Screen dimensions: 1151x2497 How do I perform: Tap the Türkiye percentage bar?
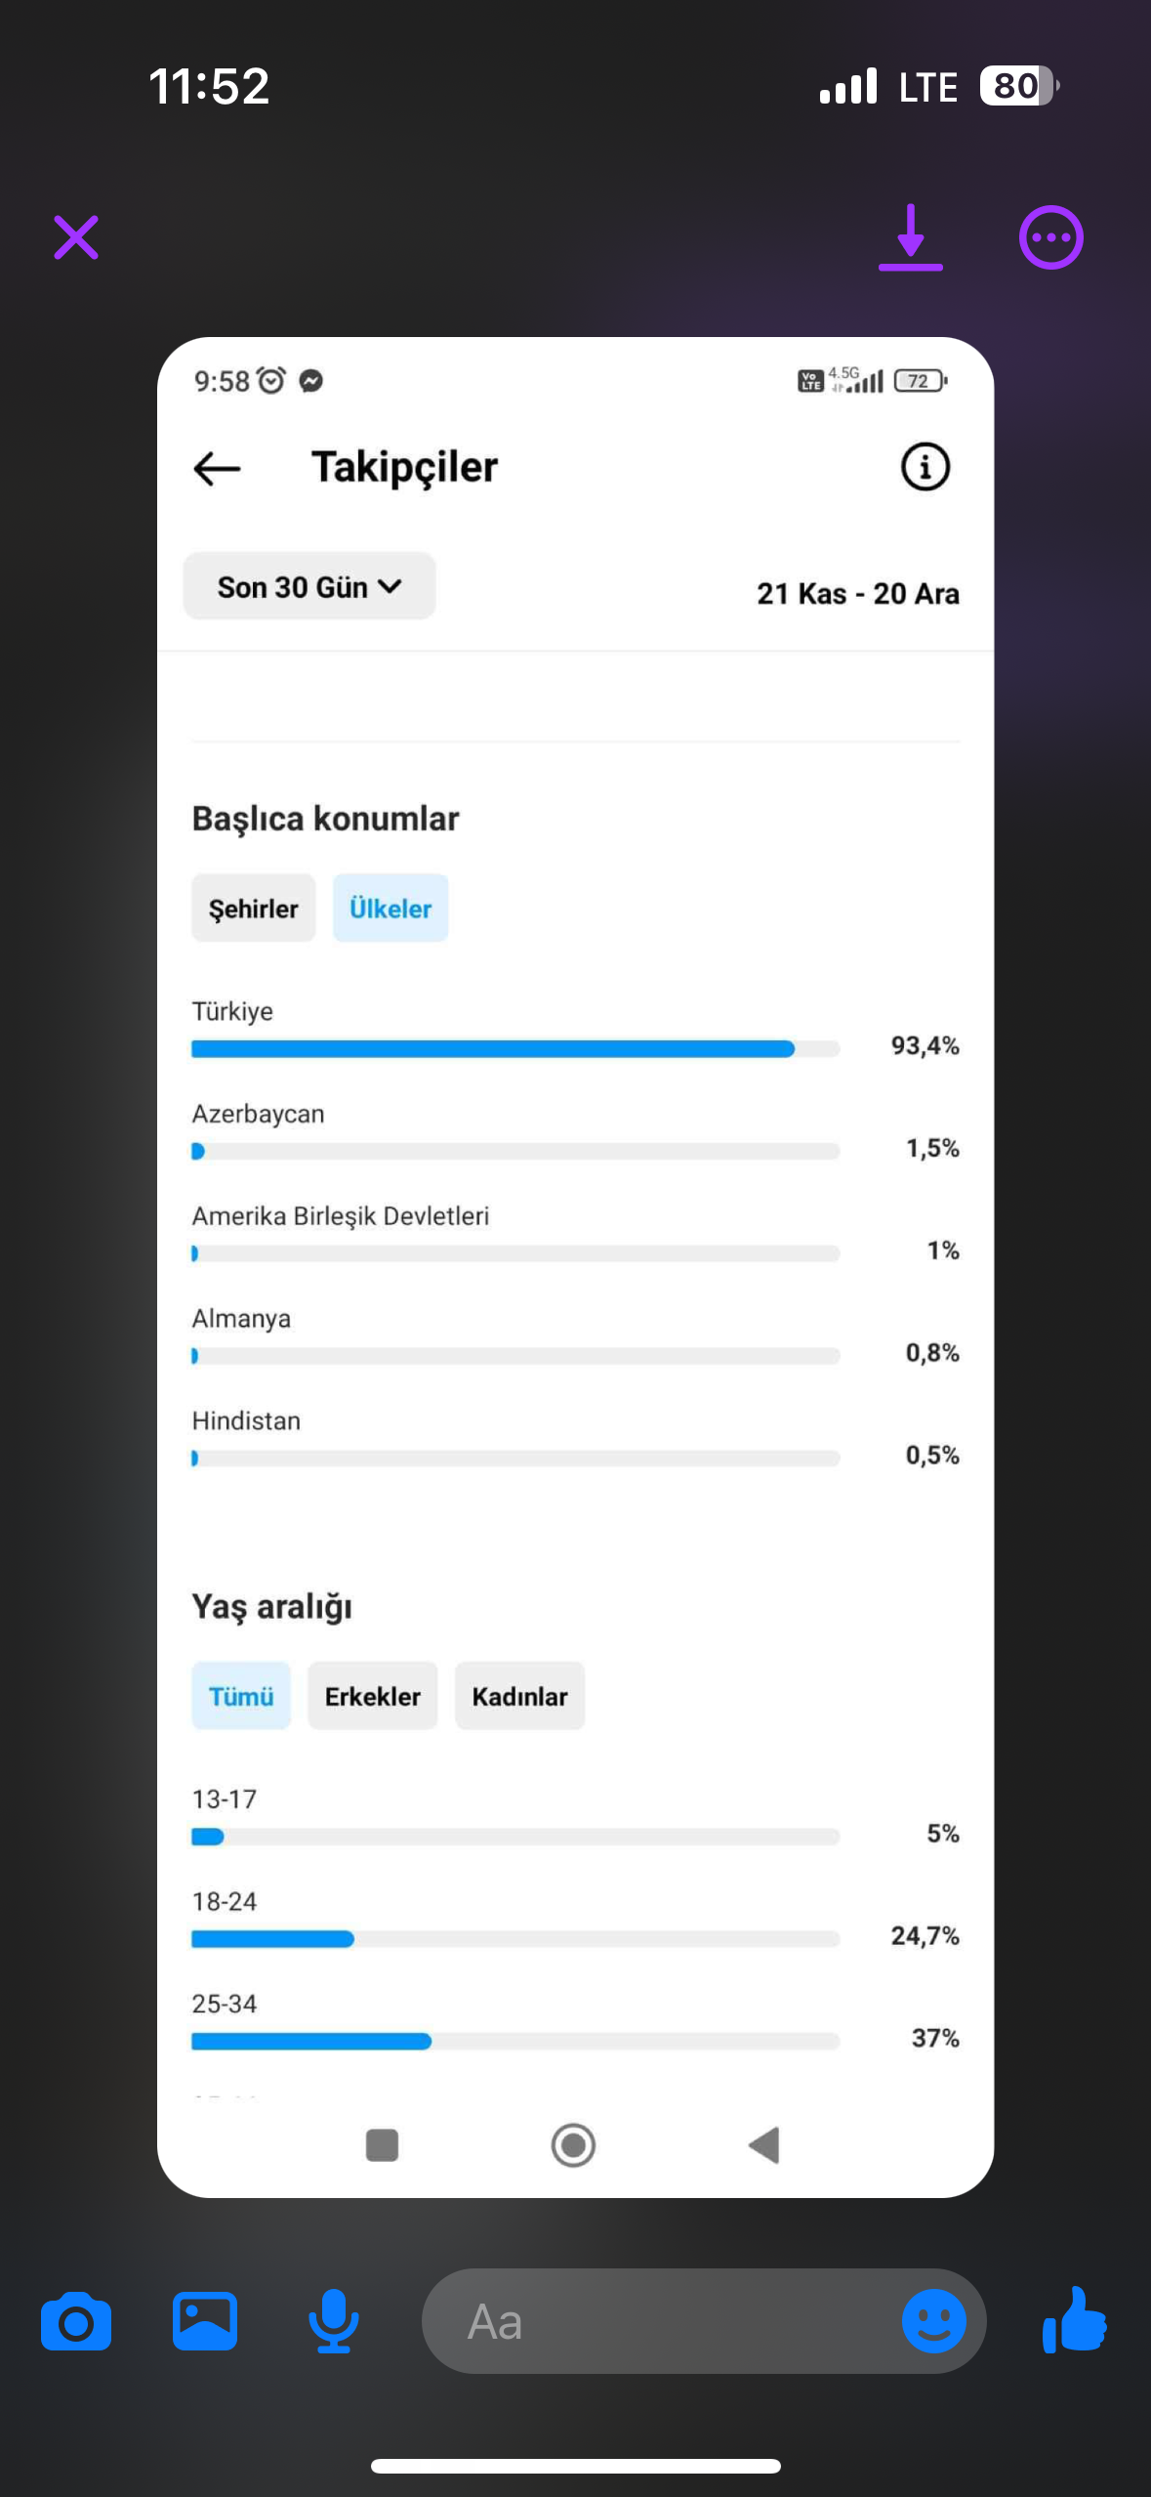pyautogui.click(x=515, y=1049)
